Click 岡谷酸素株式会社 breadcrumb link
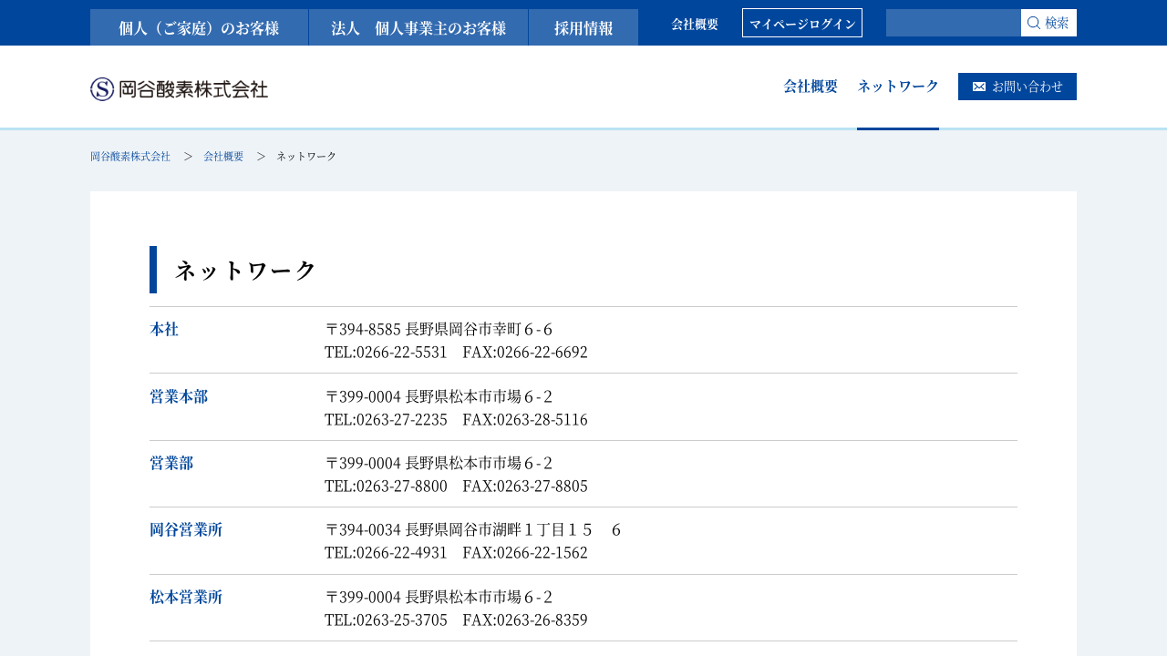The image size is (1167, 656). pyautogui.click(x=130, y=157)
